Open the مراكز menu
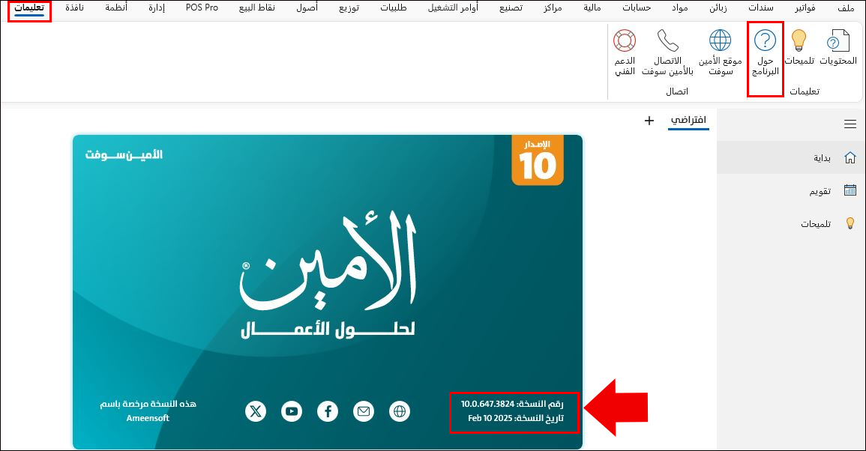 [553, 7]
